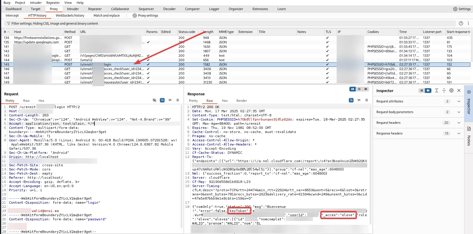Open the WebSockets history tab
The width and height of the screenshot is (473, 234).
(x=70, y=15)
